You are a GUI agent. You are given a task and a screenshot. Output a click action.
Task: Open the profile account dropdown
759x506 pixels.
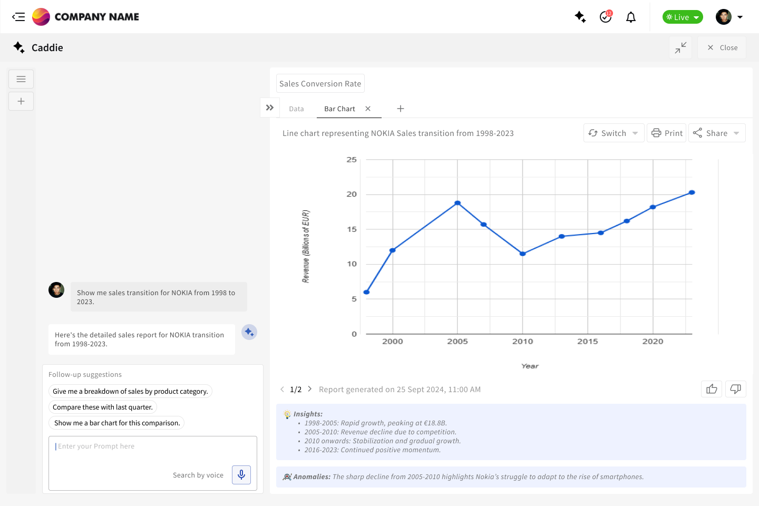[x=741, y=17]
